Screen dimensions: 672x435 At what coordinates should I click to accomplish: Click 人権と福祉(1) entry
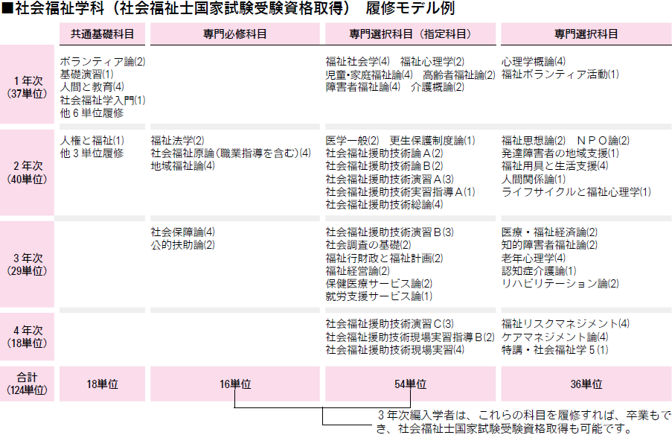pos(92,141)
